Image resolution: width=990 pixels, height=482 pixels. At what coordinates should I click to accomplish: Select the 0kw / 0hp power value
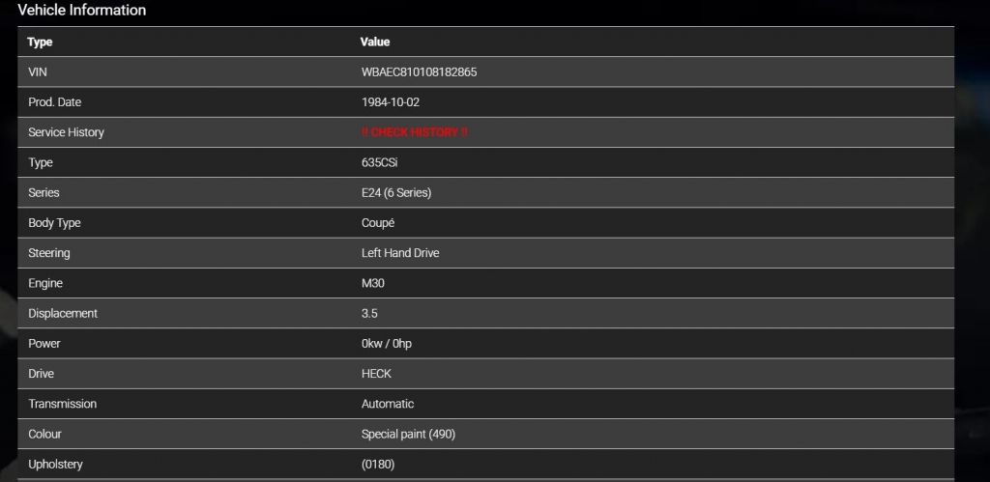(x=387, y=343)
